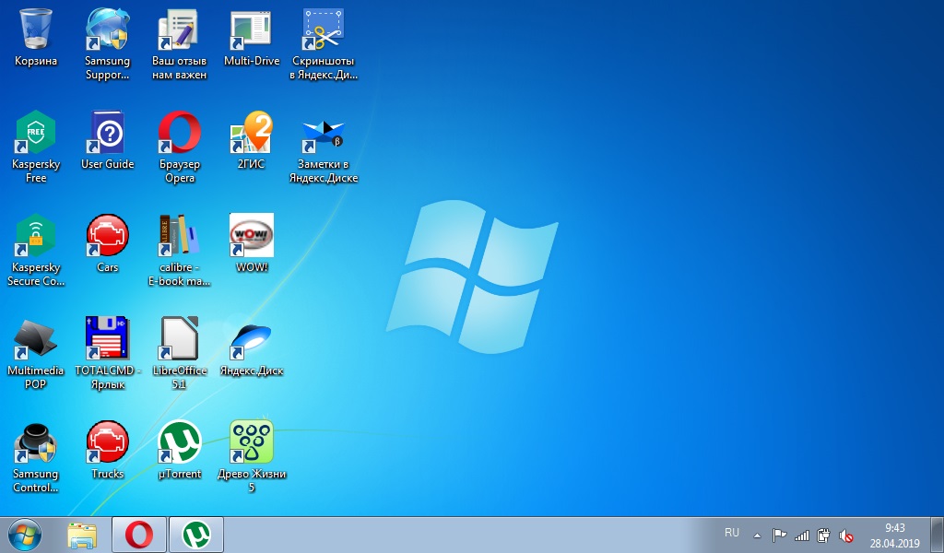This screenshot has height=553, width=944.
Task: Open File Explorer from the taskbar
Action: click(x=82, y=535)
